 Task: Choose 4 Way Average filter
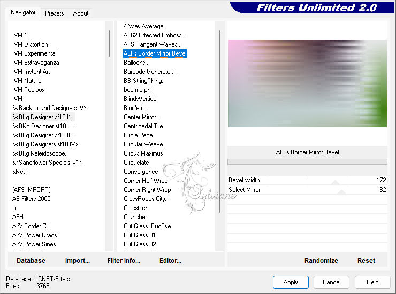143,26
